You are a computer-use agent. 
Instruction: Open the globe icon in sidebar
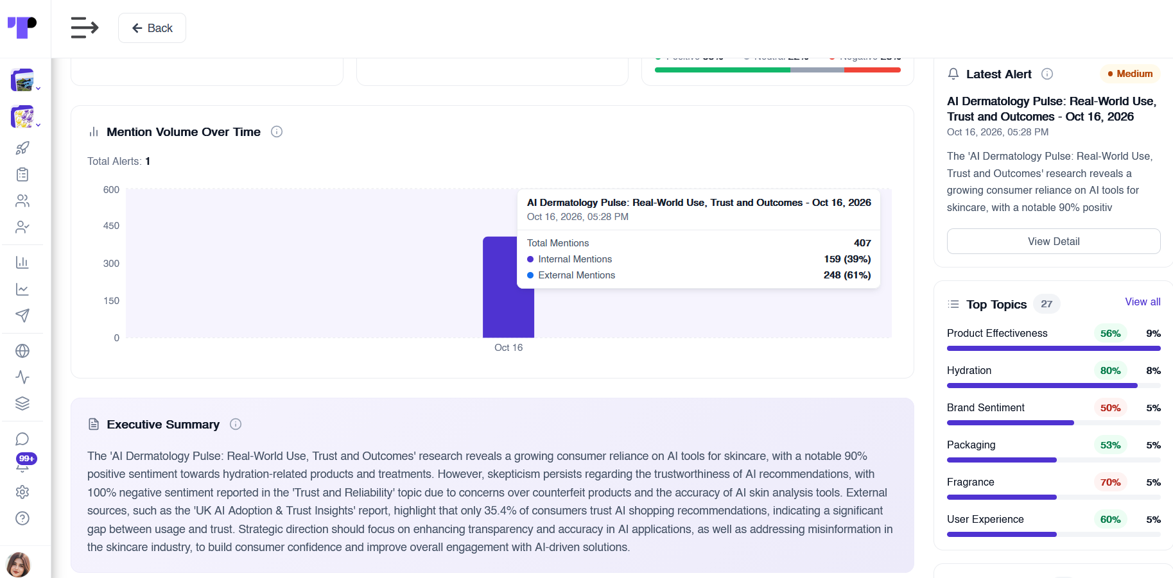point(22,351)
